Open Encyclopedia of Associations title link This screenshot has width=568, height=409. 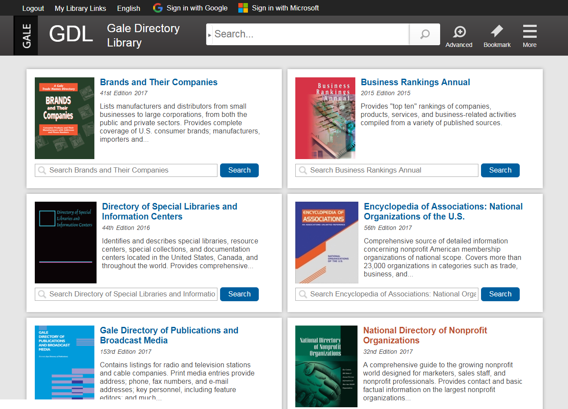(443, 211)
